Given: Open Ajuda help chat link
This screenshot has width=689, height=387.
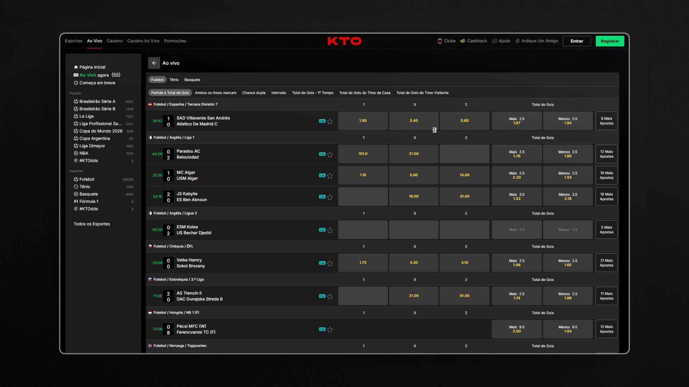Looking at the screenshot, I should 501,41.
